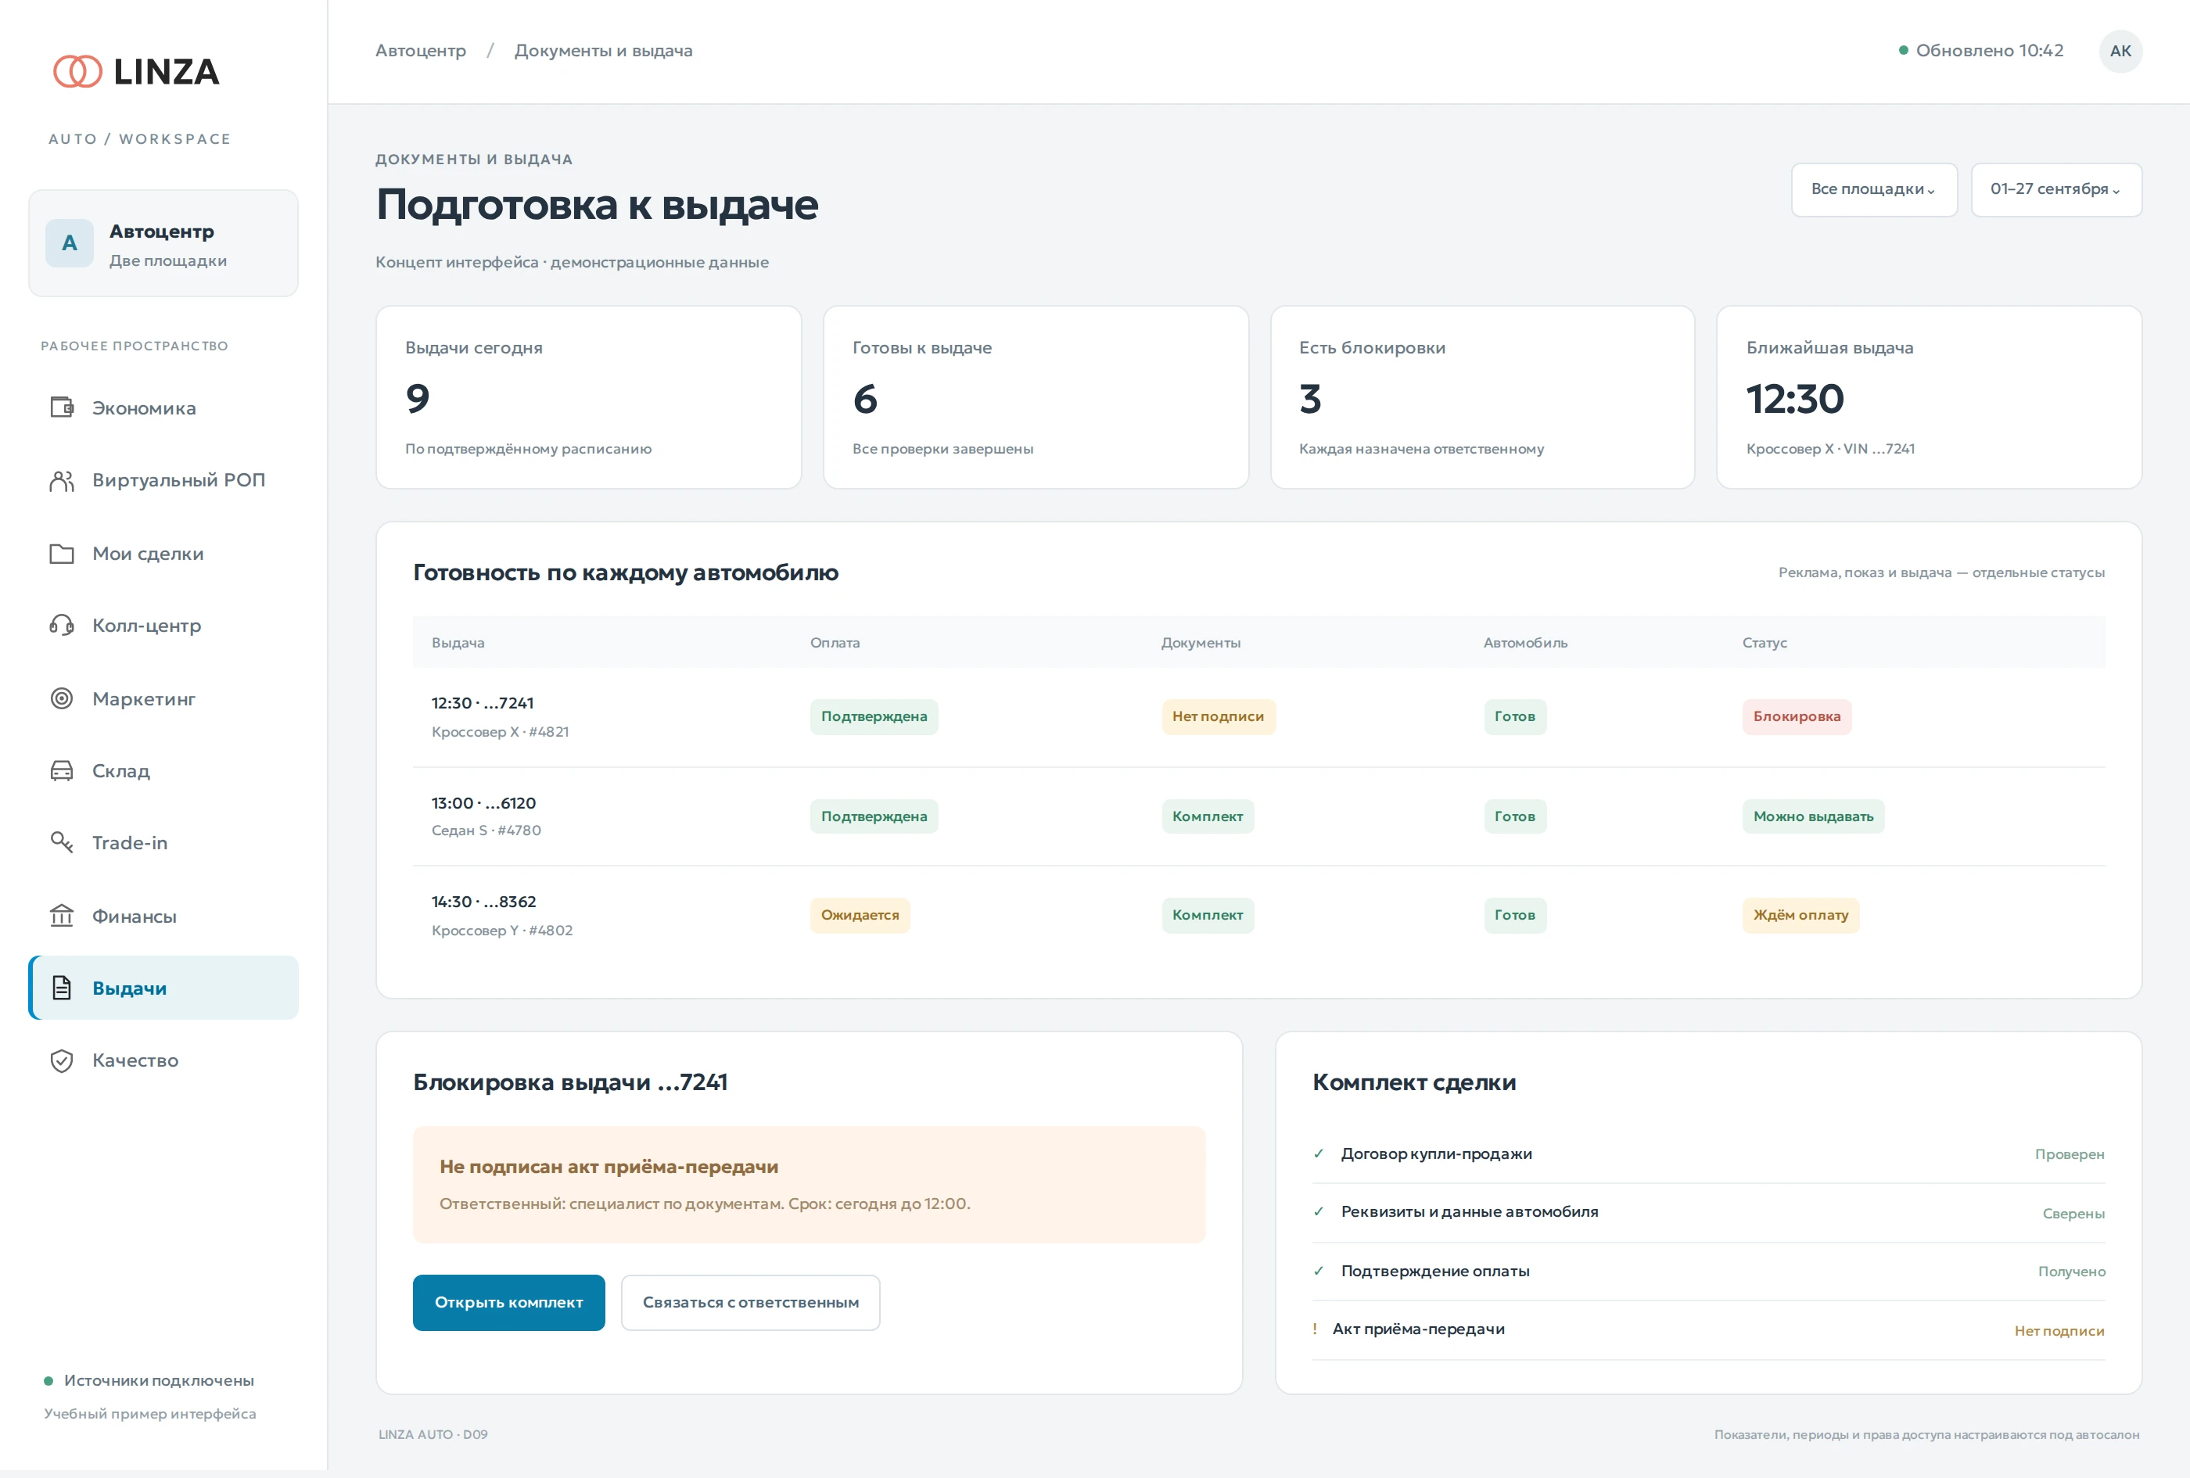Screen dimensions: 2190x1478
Task: Open the Все площадки dropdown
Action: [x=1873, y=189]
